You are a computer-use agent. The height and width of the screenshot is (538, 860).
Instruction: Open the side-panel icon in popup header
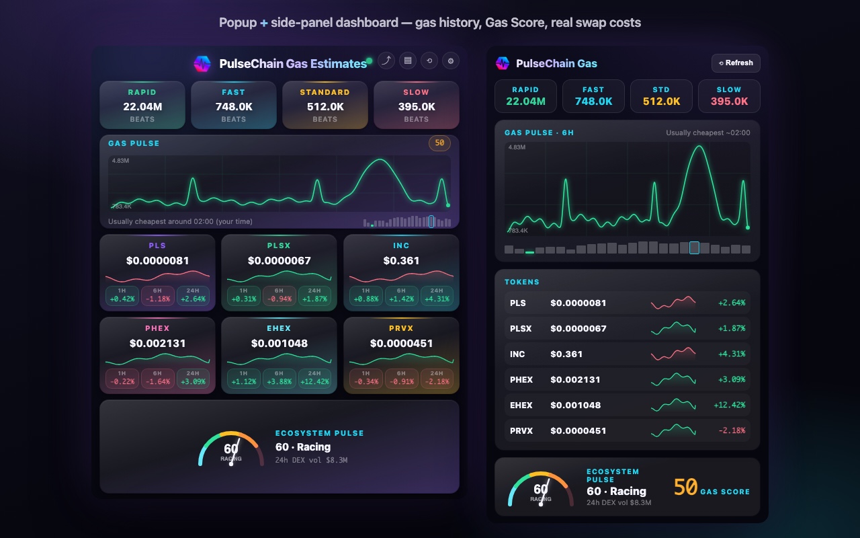pos(406,61)
